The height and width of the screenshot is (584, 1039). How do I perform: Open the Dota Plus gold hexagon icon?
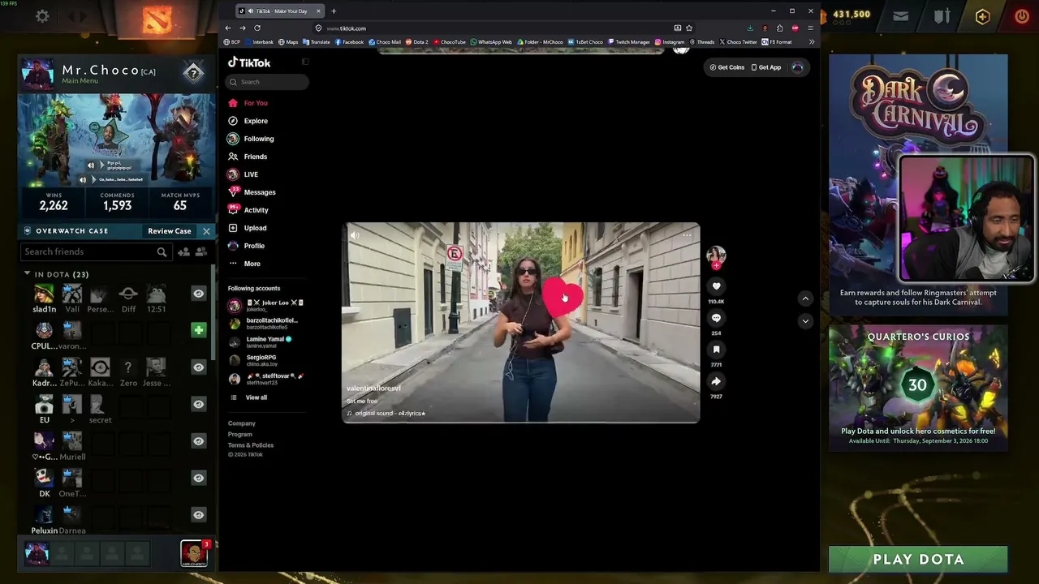[x=982, y=16]
